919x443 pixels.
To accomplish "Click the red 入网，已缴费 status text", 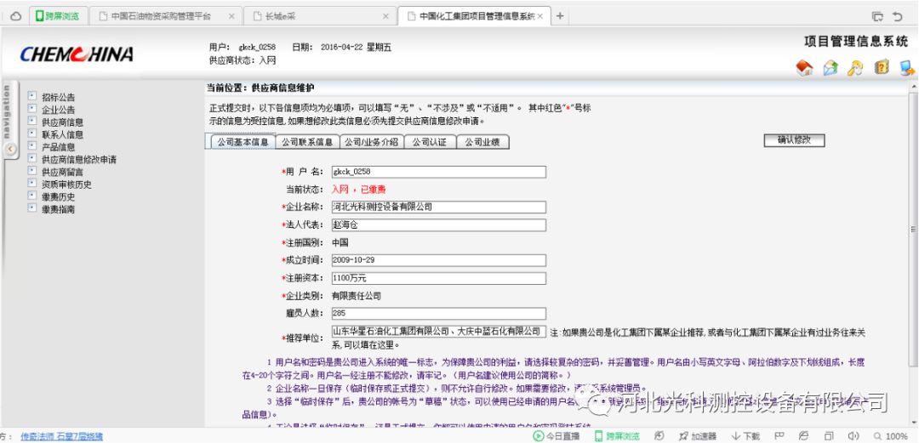I will pyautogui.click(x=359, y=190).
